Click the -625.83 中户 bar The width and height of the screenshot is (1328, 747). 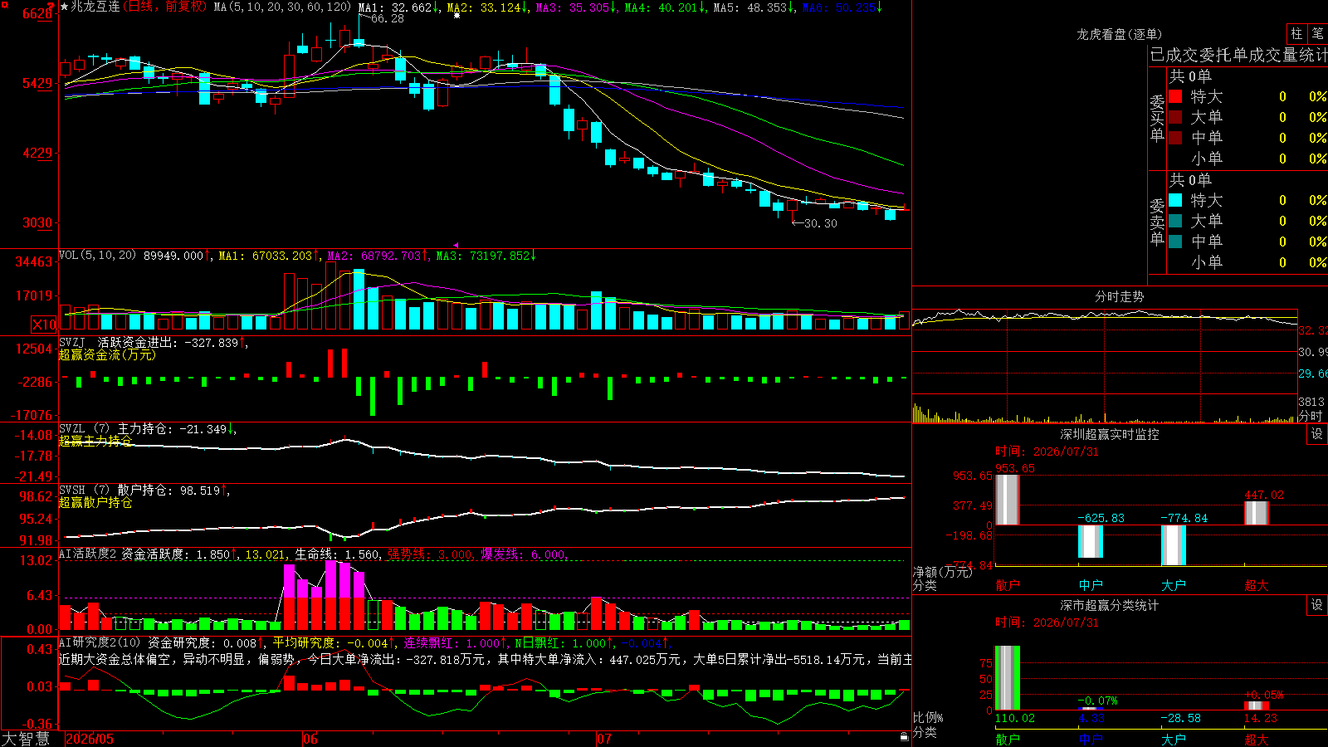coord(1091,542)
